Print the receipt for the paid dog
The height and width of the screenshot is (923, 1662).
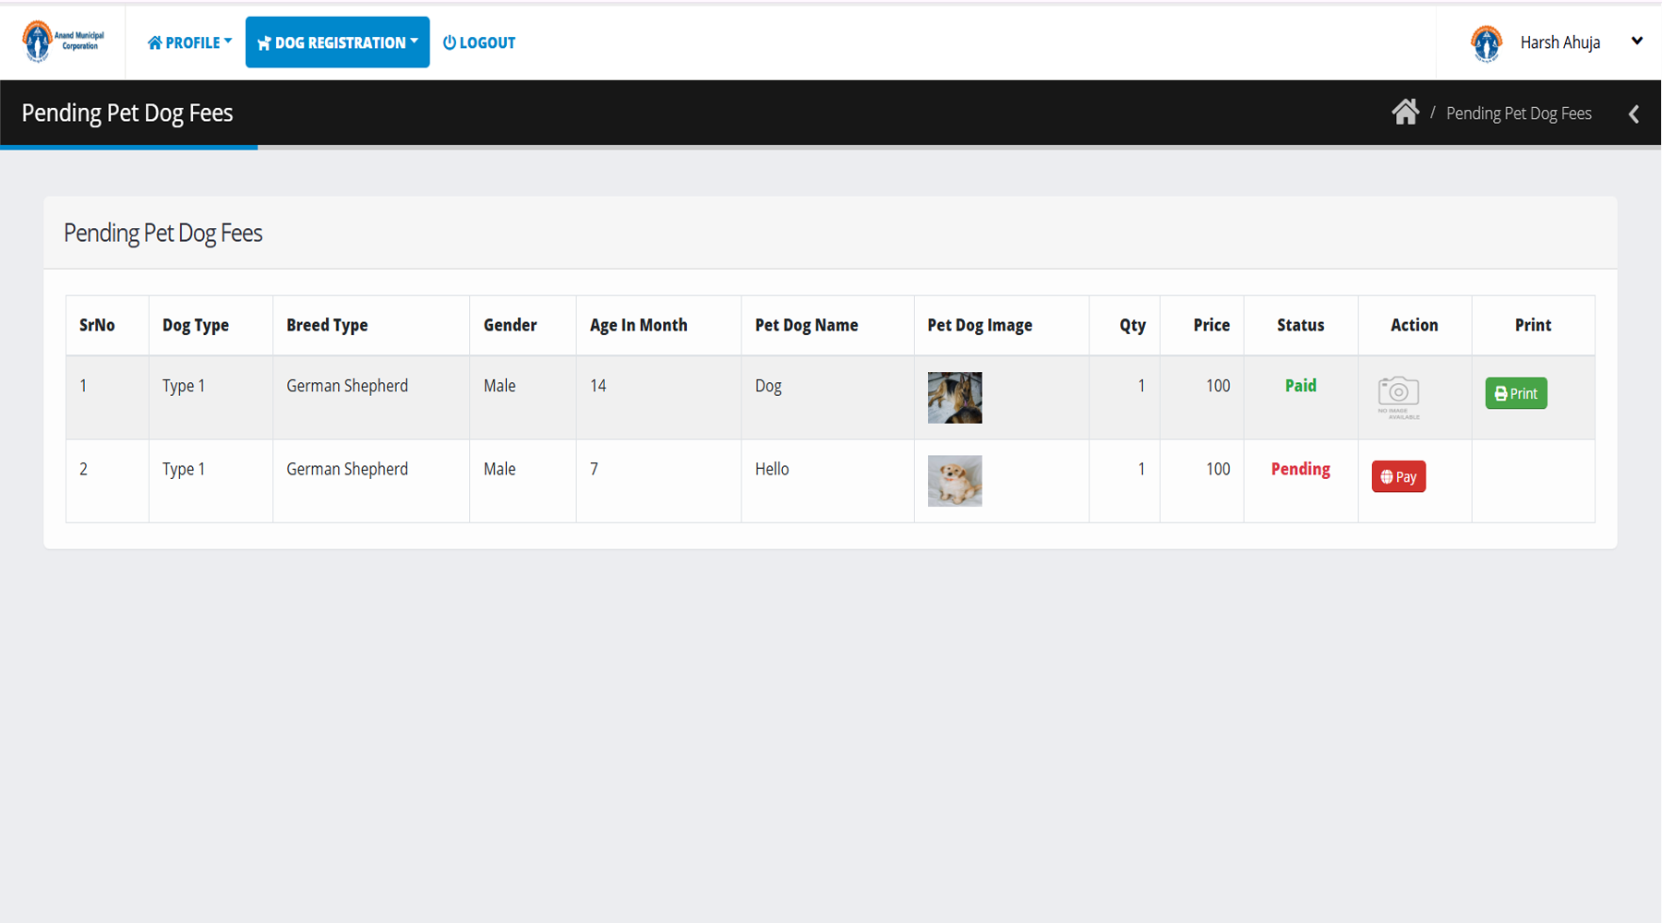1516,393
